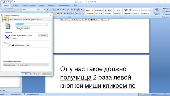Click Найти in editing group
This screenshot has width=170, height=96.
pos(166,9)
